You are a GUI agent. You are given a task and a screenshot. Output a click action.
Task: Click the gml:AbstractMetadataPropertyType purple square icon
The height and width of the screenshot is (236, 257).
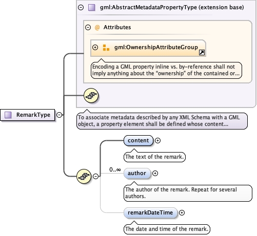click(x=92, y=8)
